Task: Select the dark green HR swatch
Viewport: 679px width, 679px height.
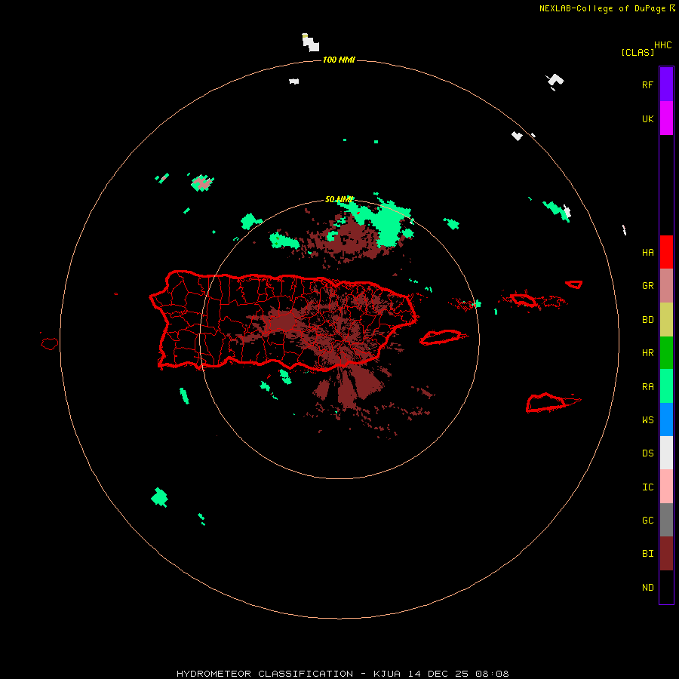Action: [666, 352]
